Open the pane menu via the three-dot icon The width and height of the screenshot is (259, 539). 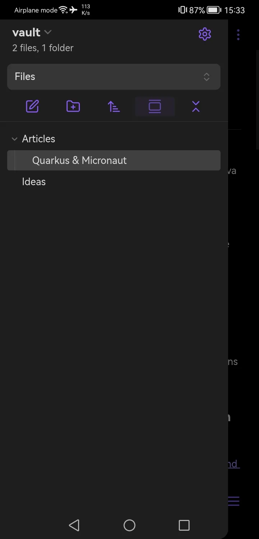tap(238, 34)
